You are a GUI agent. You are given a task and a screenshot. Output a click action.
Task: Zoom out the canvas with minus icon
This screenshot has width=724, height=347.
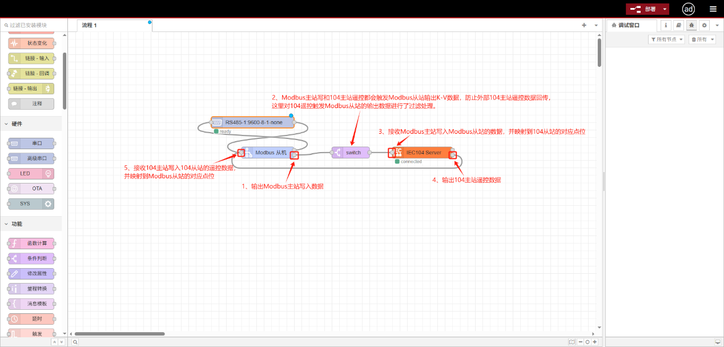click(x=580, y=342)
